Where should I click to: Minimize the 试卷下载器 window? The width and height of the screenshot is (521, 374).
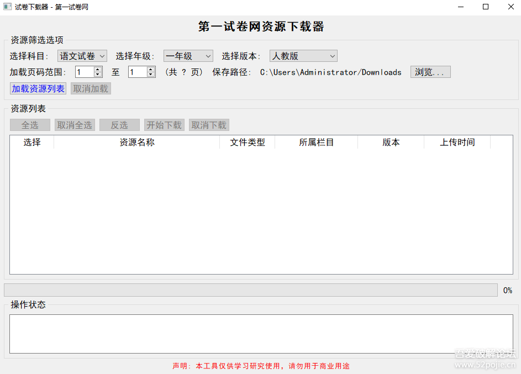point(461,7)
